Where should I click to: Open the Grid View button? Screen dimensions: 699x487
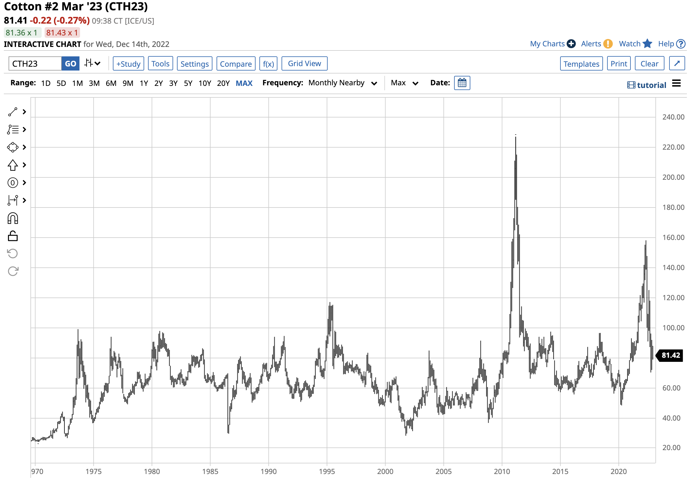click(x=305, y=63)
